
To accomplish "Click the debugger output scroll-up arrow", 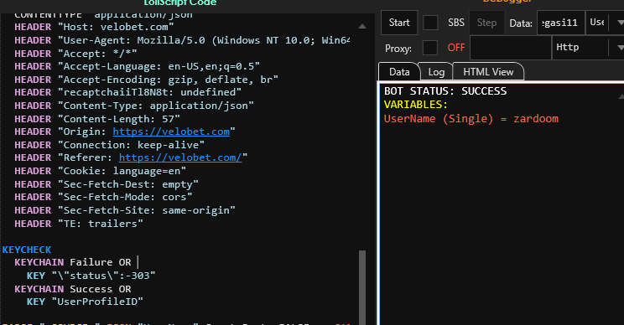I will click(x=621, y=96).
